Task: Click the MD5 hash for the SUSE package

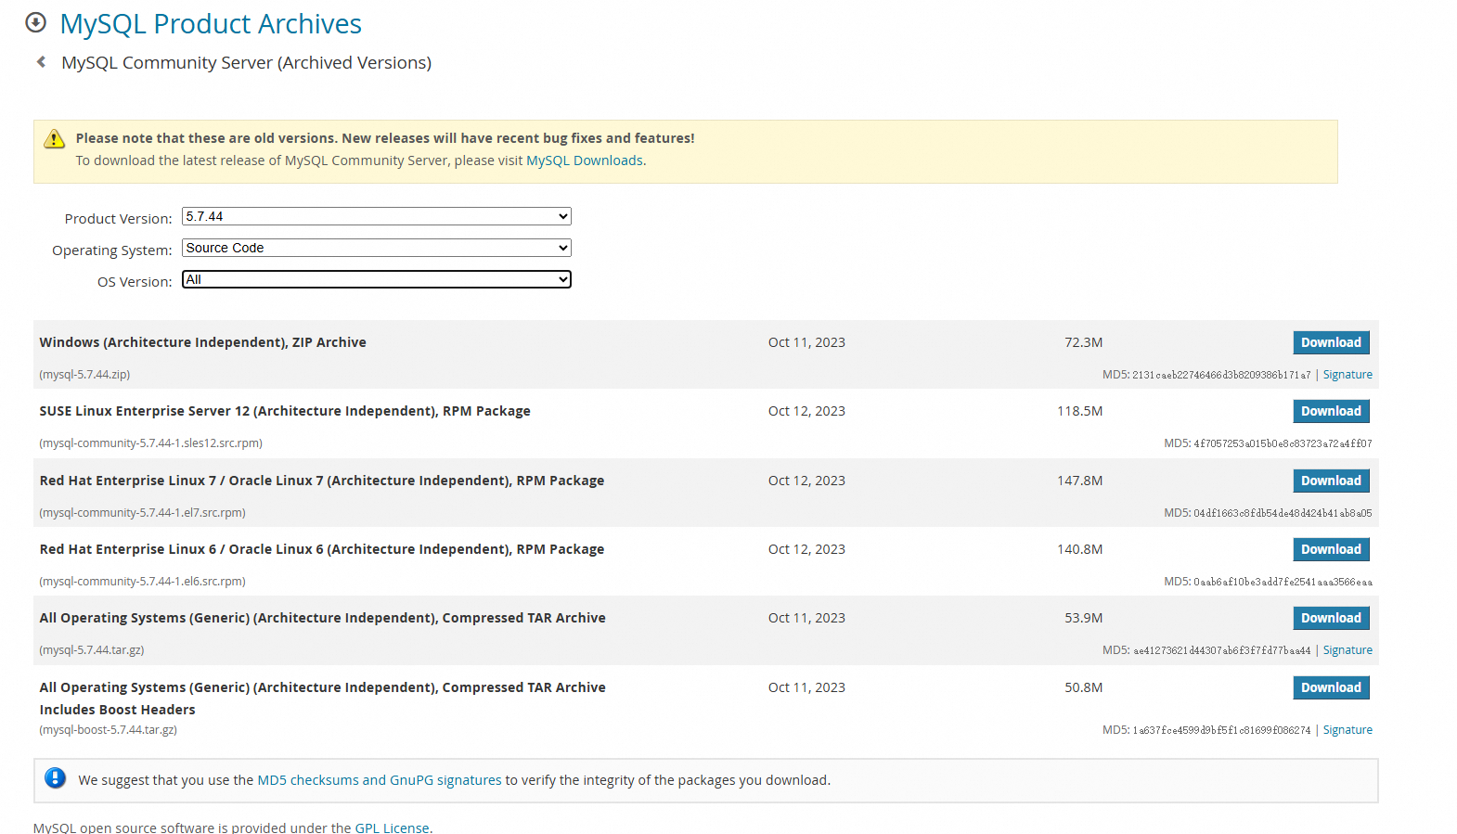Action: 1283,443
